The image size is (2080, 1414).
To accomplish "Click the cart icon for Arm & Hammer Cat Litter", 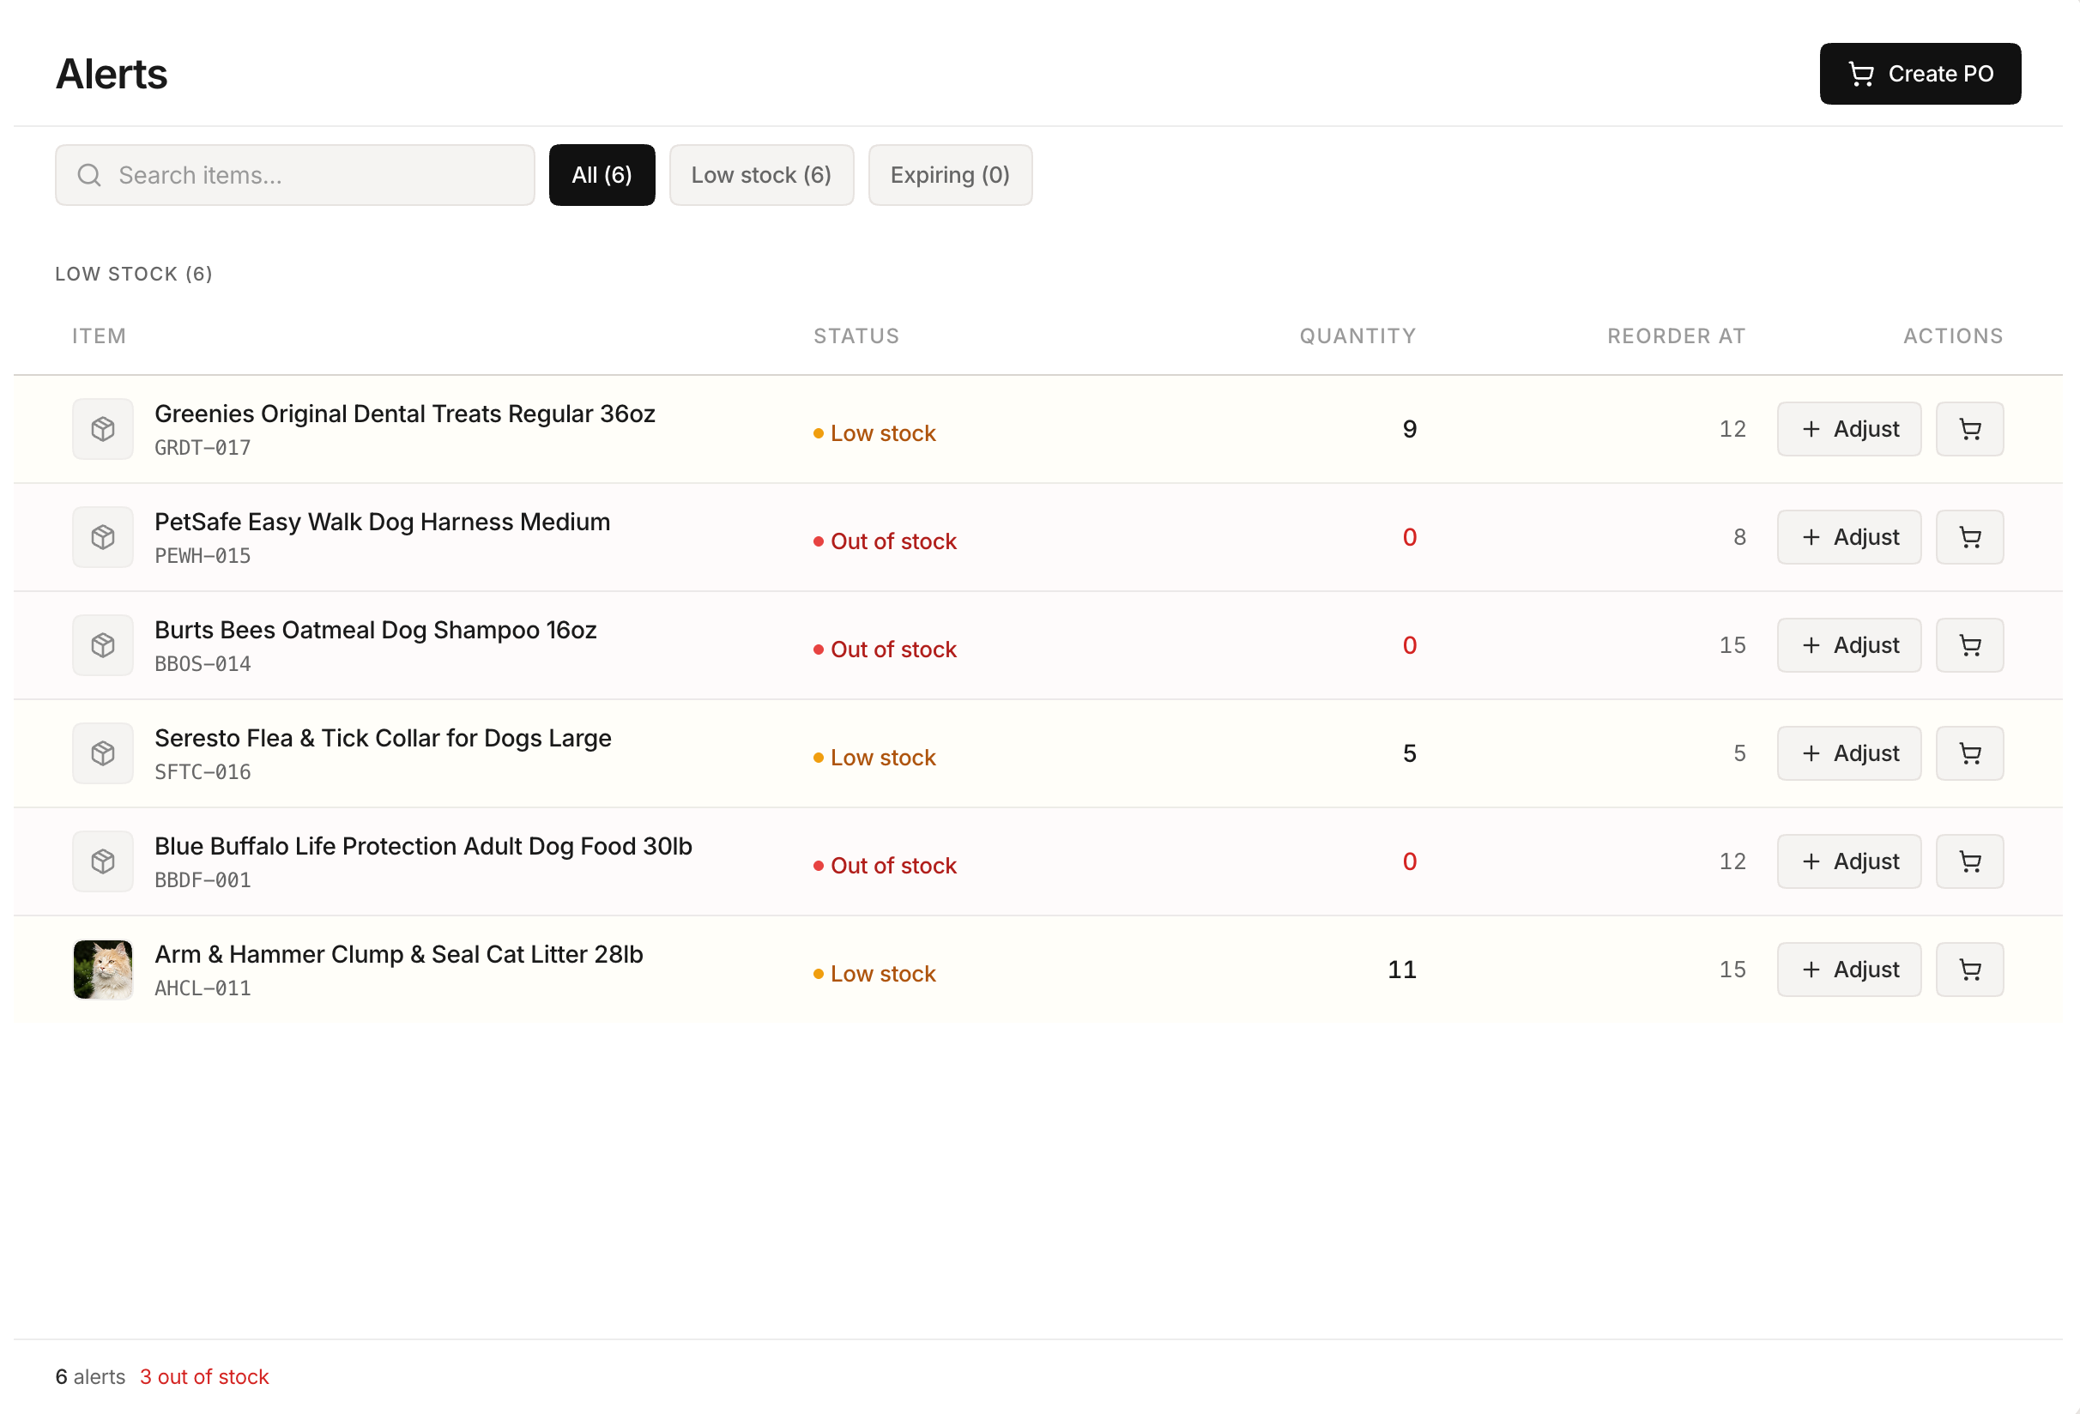I will pyautogui.click(x=1969, y=970).
